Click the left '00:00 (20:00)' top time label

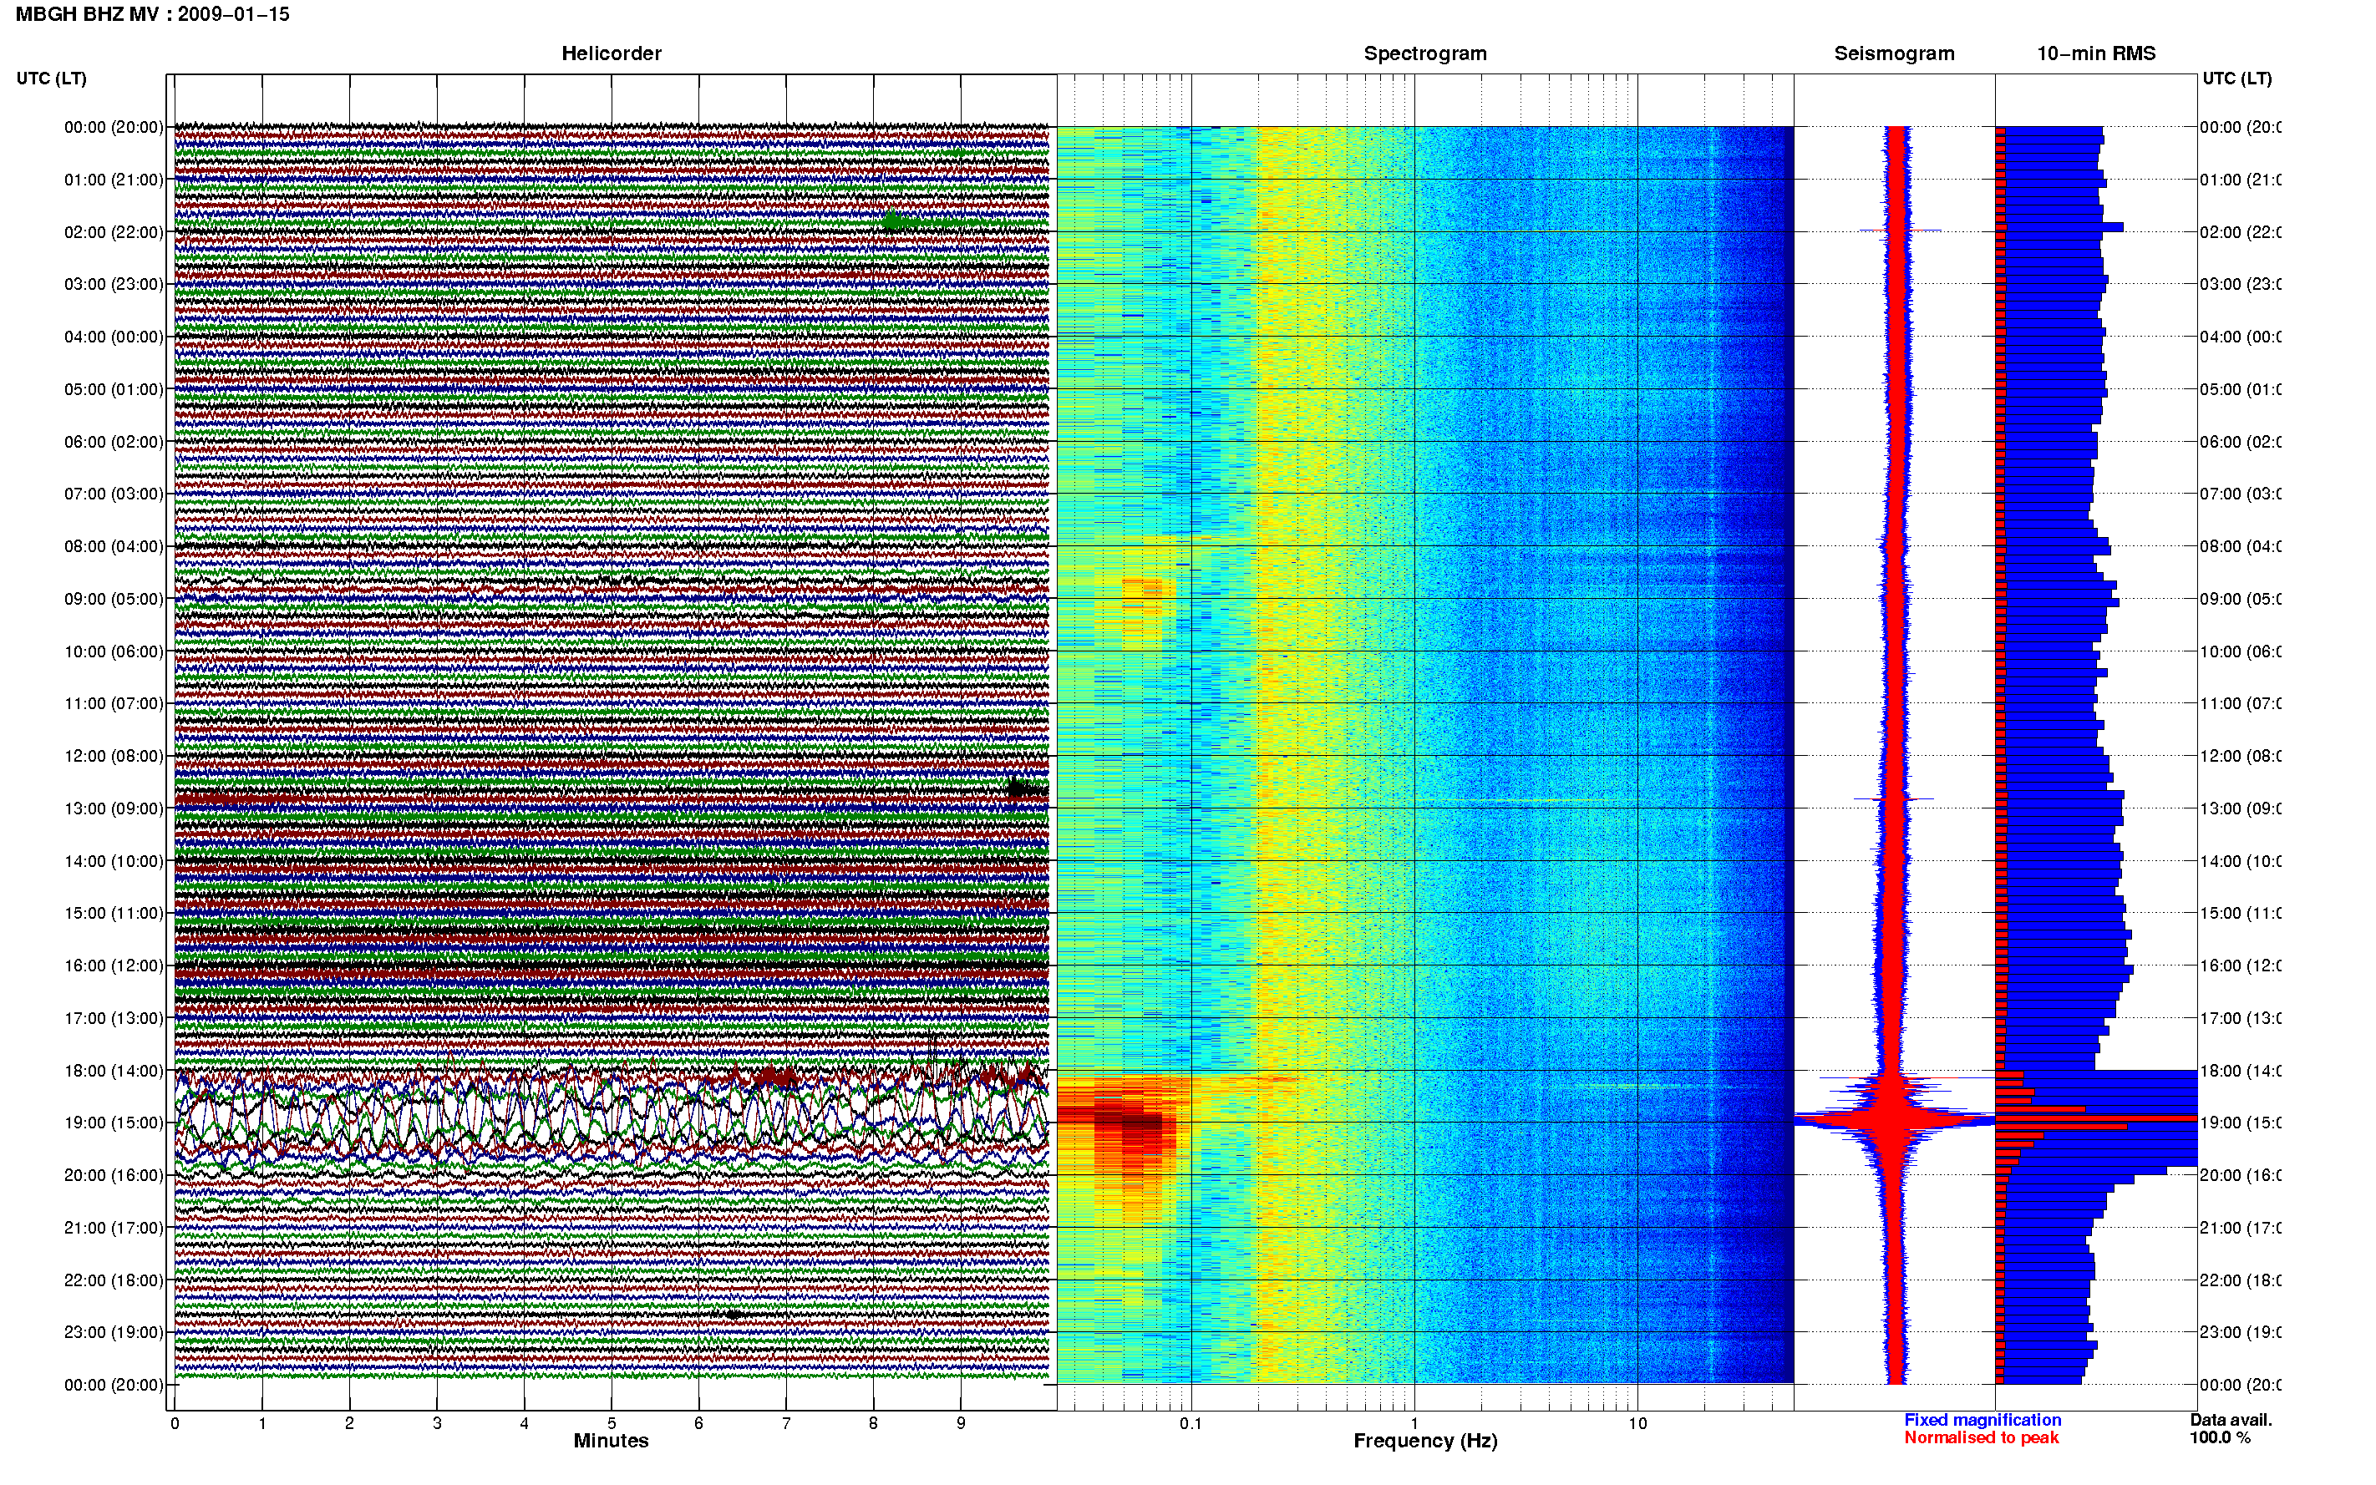pyautogui.click(x=114, y=127)
